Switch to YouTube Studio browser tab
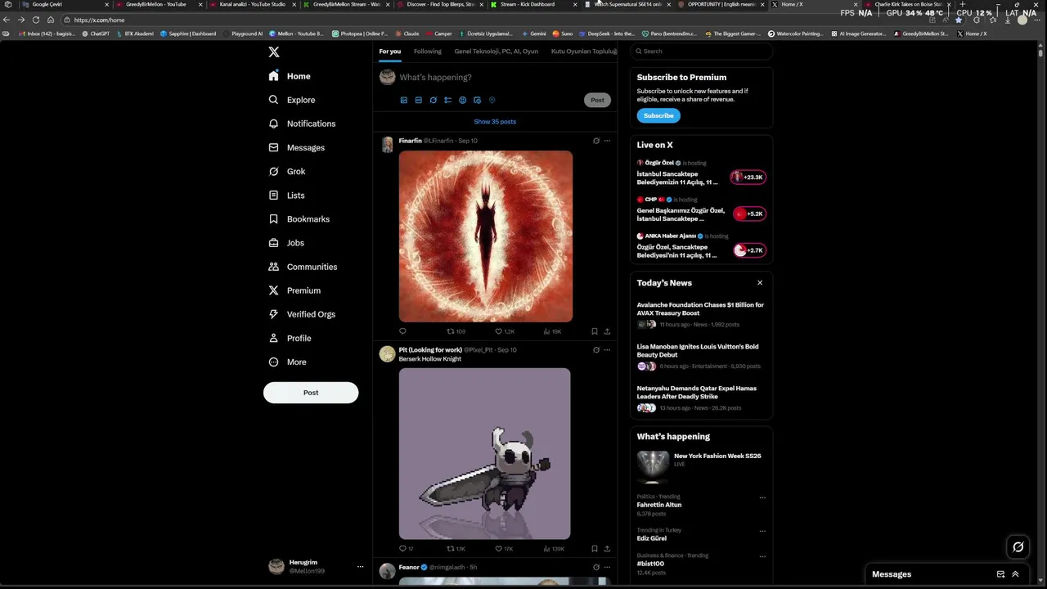1047x589 pixels. [251, 4]
